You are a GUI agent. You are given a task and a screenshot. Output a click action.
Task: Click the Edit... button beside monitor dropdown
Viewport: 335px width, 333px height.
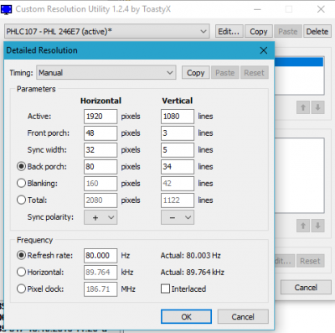click(x=229, y=31)
